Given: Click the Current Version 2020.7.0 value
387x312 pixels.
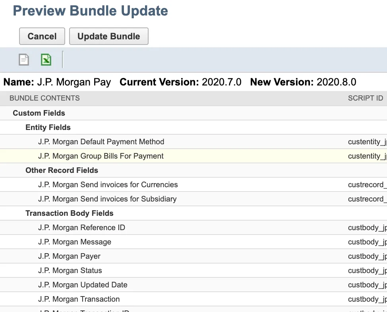Looking at the screenshot, I should (222, 82).
